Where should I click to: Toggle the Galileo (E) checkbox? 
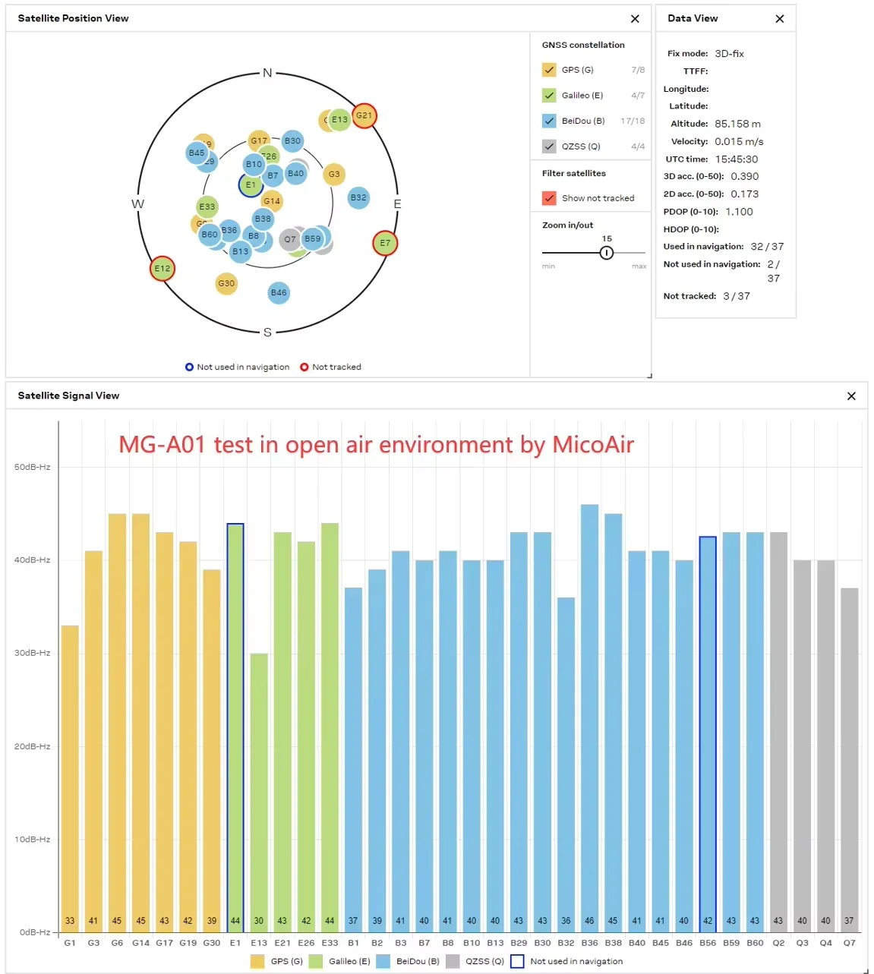coord(549,96)
